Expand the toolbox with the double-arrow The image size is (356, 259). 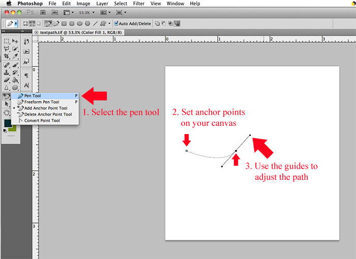coord(4,31)
